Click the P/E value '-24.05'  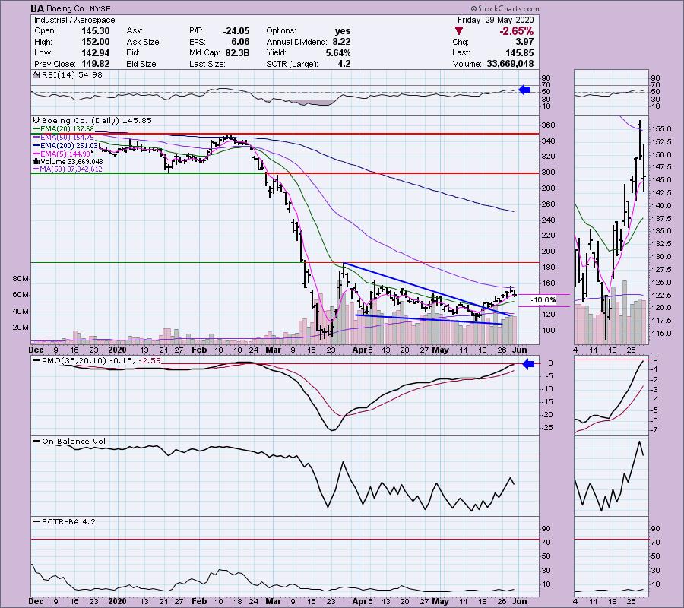point(236,31)
